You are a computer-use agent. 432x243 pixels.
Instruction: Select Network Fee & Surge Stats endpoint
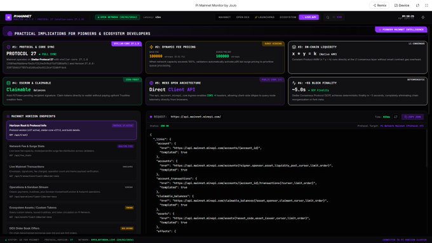click(72, 150)
